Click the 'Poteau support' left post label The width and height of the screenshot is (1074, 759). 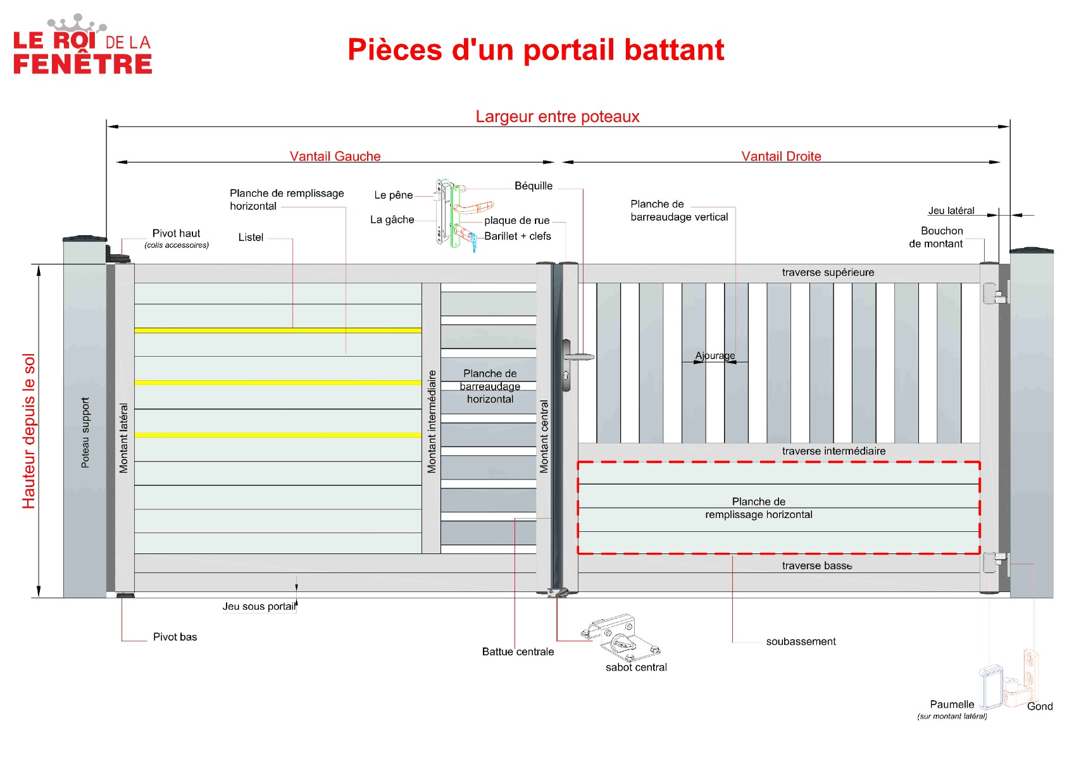(x=85, y=433)
